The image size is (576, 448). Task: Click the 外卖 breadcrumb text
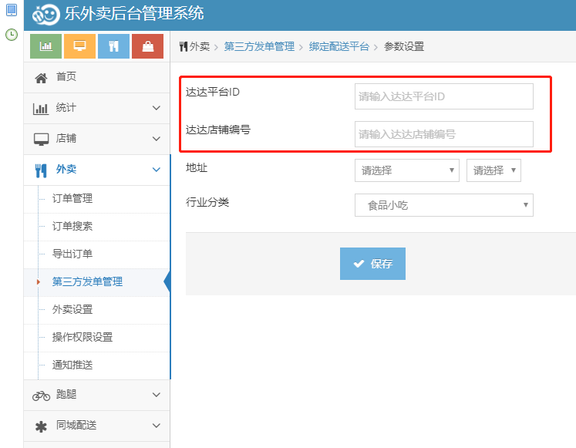[200, 46]
